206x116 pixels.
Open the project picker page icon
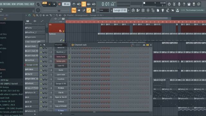click(x=158, y=10)
